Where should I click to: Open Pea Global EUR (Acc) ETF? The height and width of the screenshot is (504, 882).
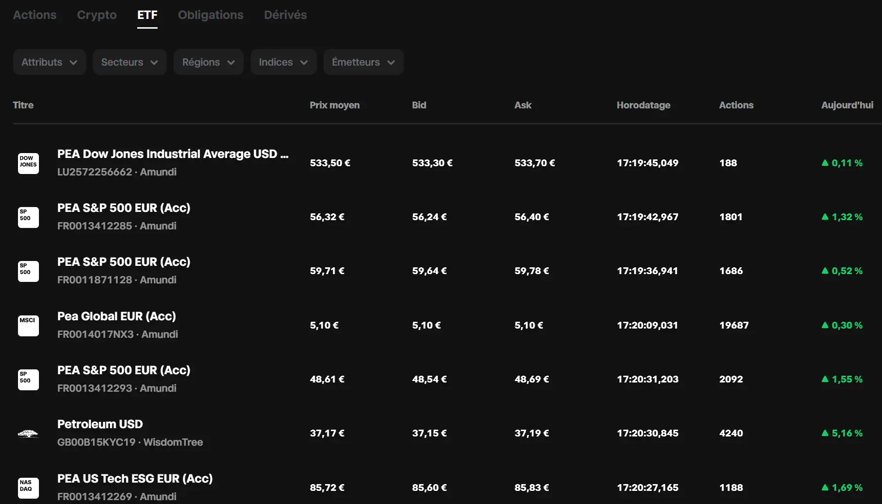point(117,316)
